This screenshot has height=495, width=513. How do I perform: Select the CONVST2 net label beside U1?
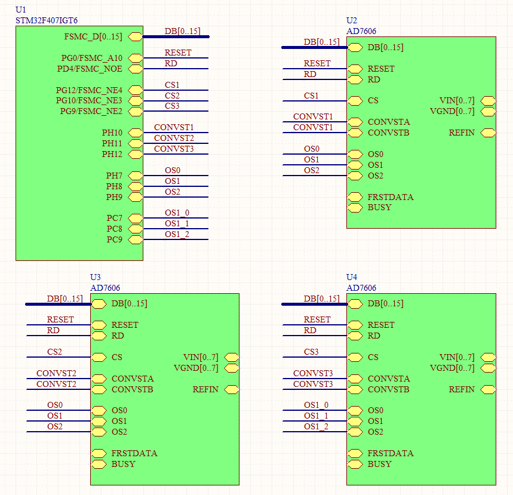coord(174,138)
